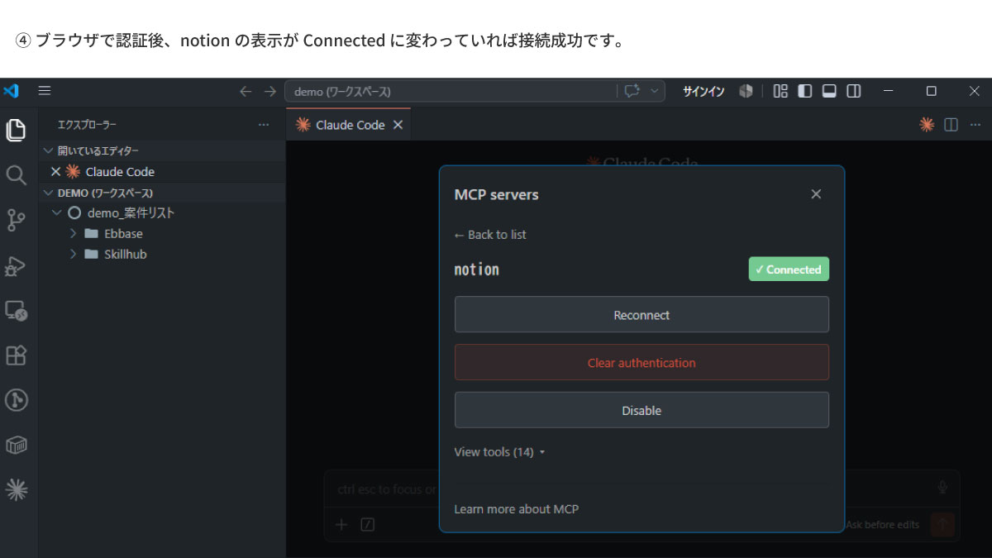Open editor more actions ellipsis
The image size is (992, 558).
(x=975, y=125)
